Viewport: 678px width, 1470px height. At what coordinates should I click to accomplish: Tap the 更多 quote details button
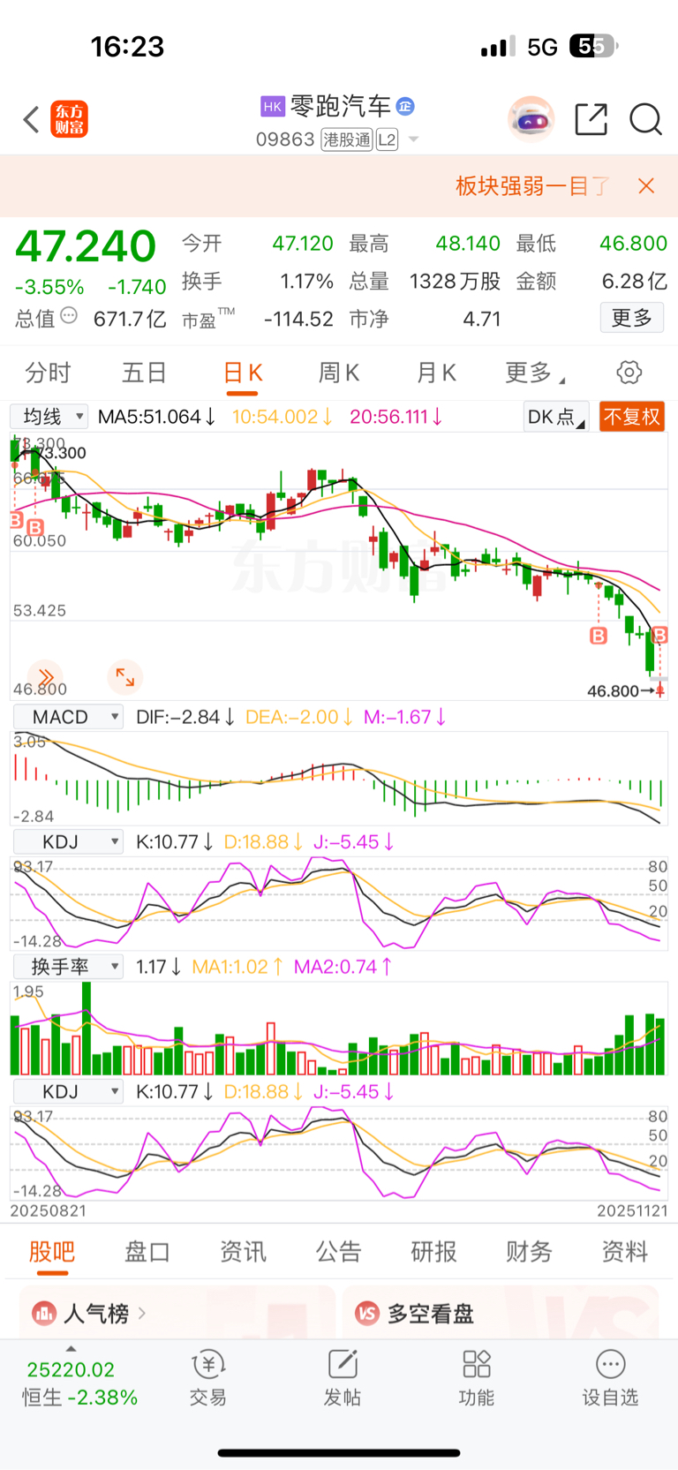click(x=632, y=318)
